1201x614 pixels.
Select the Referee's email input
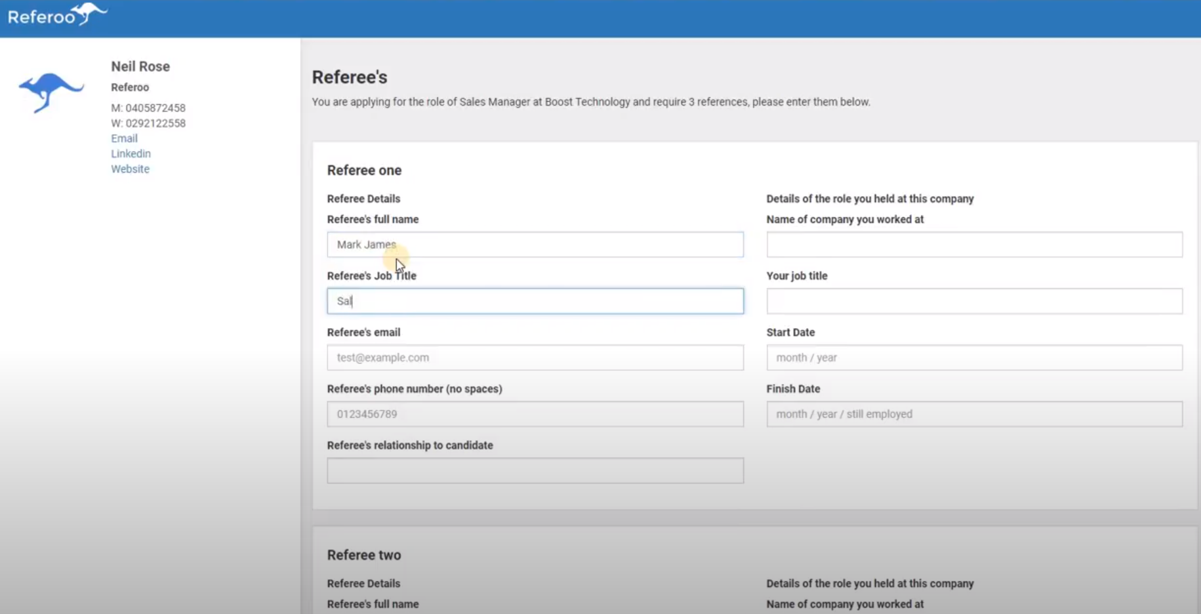coord(535,358)
